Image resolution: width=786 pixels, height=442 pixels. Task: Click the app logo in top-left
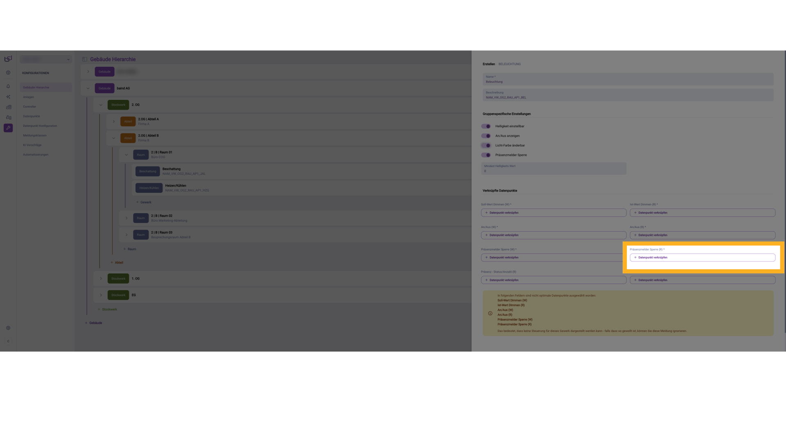click(8, 59)
